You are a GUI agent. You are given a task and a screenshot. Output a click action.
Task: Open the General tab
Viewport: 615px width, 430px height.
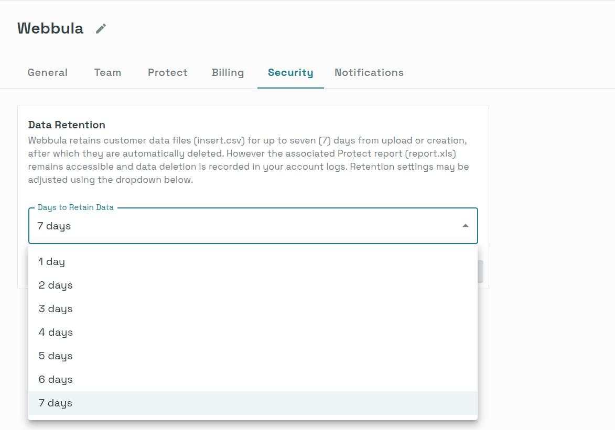coord(48,72)
